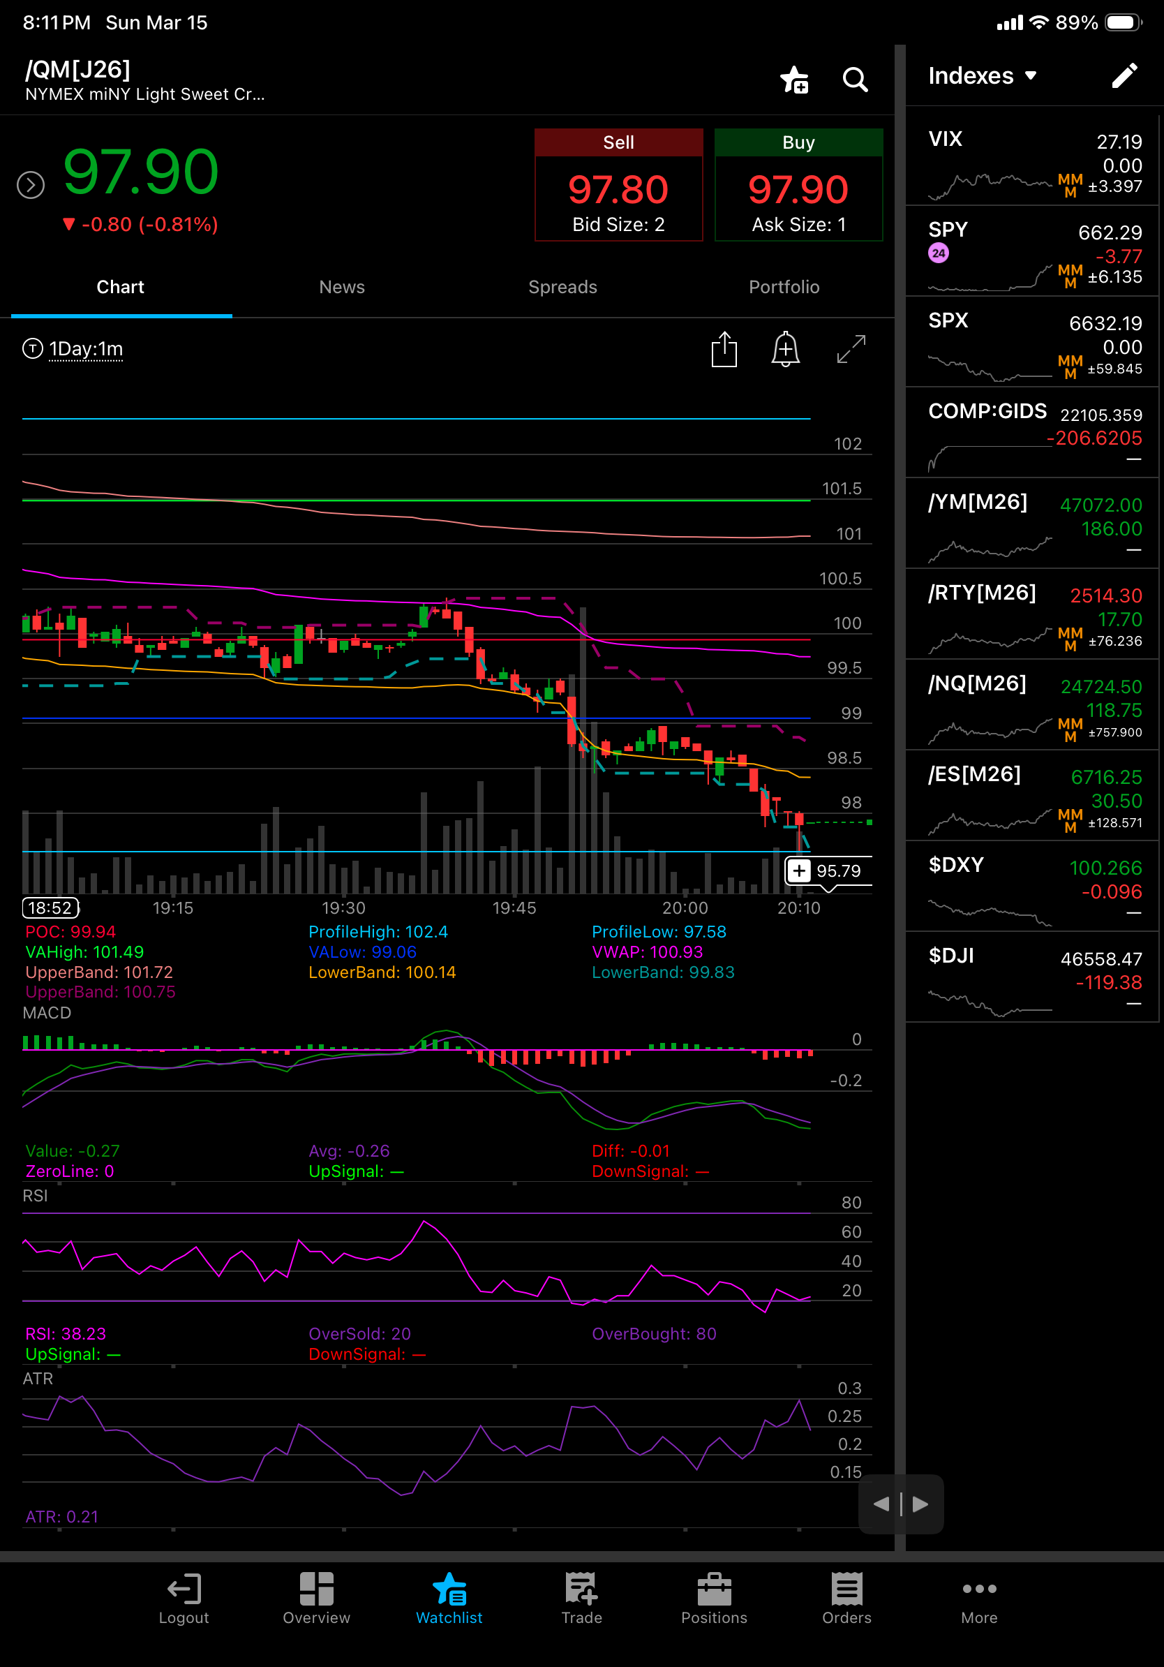
Task: Edit the Indexes watchlist with pencil icon
Action: click(x=1124, y=75)
